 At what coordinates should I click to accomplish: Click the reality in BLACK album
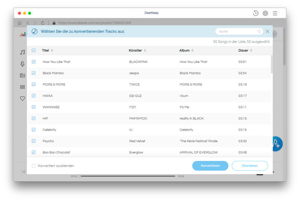tap(192, 118)
